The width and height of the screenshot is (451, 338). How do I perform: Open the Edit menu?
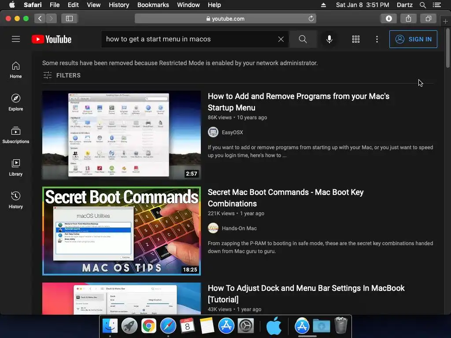73,5
